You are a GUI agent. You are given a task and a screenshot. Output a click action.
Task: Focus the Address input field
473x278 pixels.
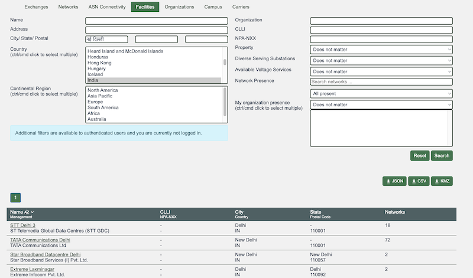coord(157,30)
